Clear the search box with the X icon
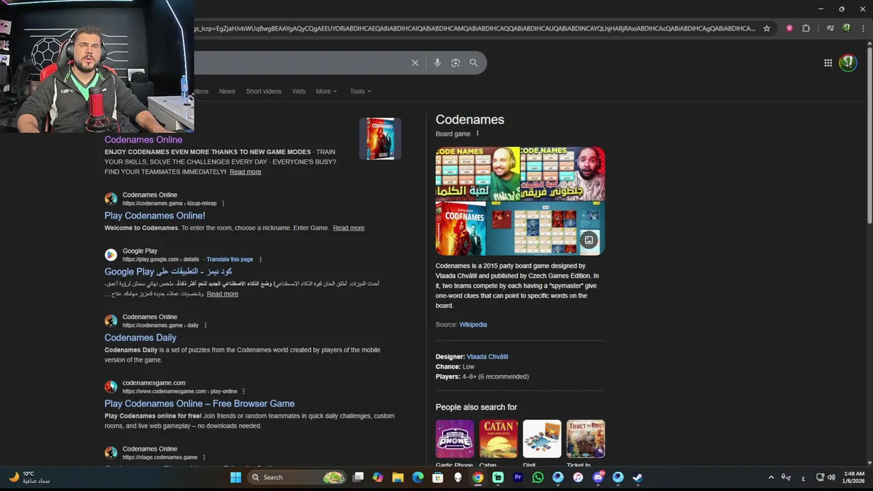 click(x=415, y=63)
